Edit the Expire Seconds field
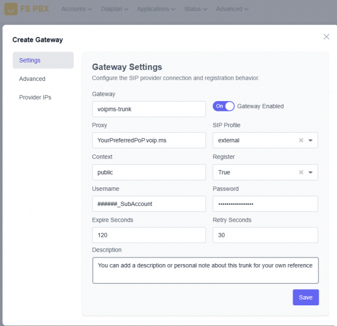 pos(149,235)
